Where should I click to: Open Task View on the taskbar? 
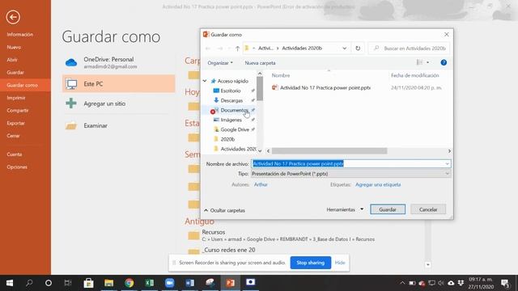(x=68, y=283)
